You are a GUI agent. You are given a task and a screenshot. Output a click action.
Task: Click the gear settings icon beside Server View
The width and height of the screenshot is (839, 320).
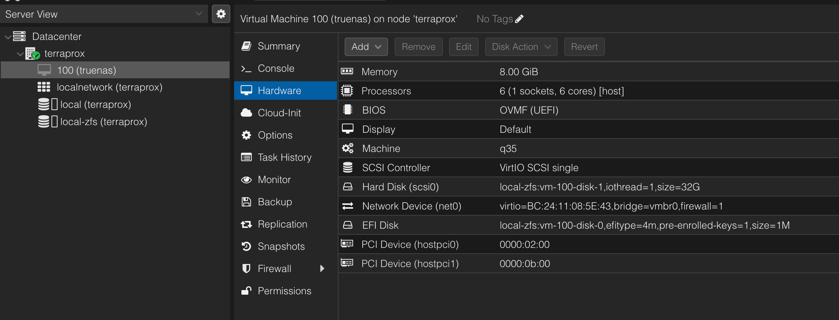click(x=221, y=14)
